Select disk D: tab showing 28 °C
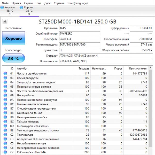 coord(29,11)
